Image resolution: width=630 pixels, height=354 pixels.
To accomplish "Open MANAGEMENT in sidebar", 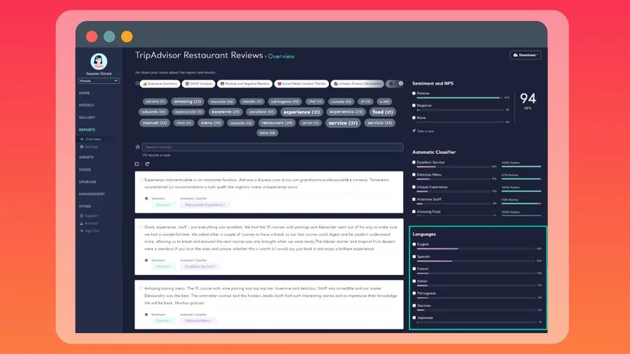I will click(x=92, y=194).
